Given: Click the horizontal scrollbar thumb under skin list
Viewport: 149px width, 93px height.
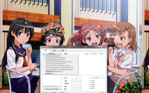Looking at the screenshot, I should 51,86.
